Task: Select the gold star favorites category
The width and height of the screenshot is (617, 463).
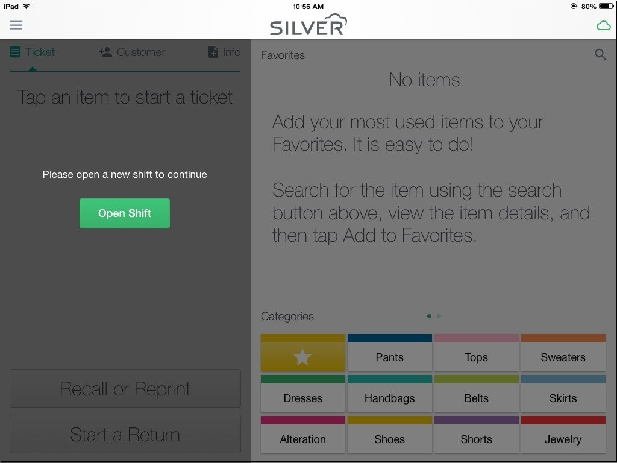Action: [x=302, y=352]
